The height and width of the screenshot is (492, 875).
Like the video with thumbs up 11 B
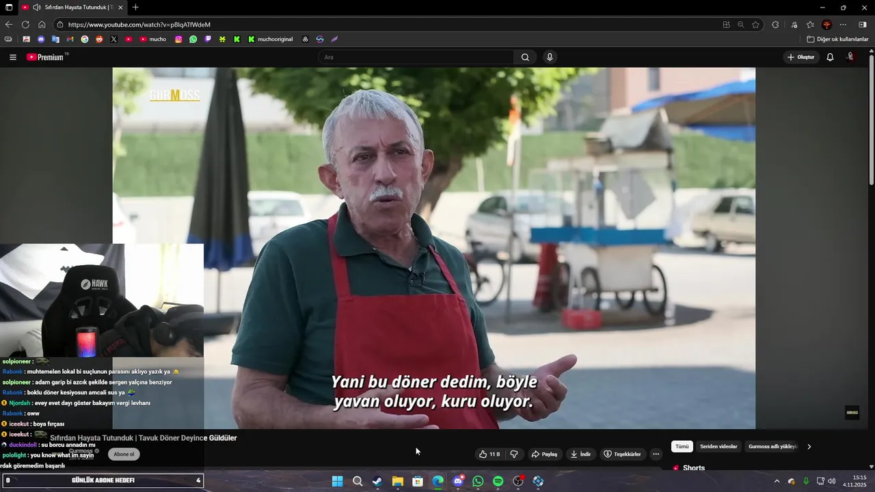pyautogui.click(x=489, y=454)
